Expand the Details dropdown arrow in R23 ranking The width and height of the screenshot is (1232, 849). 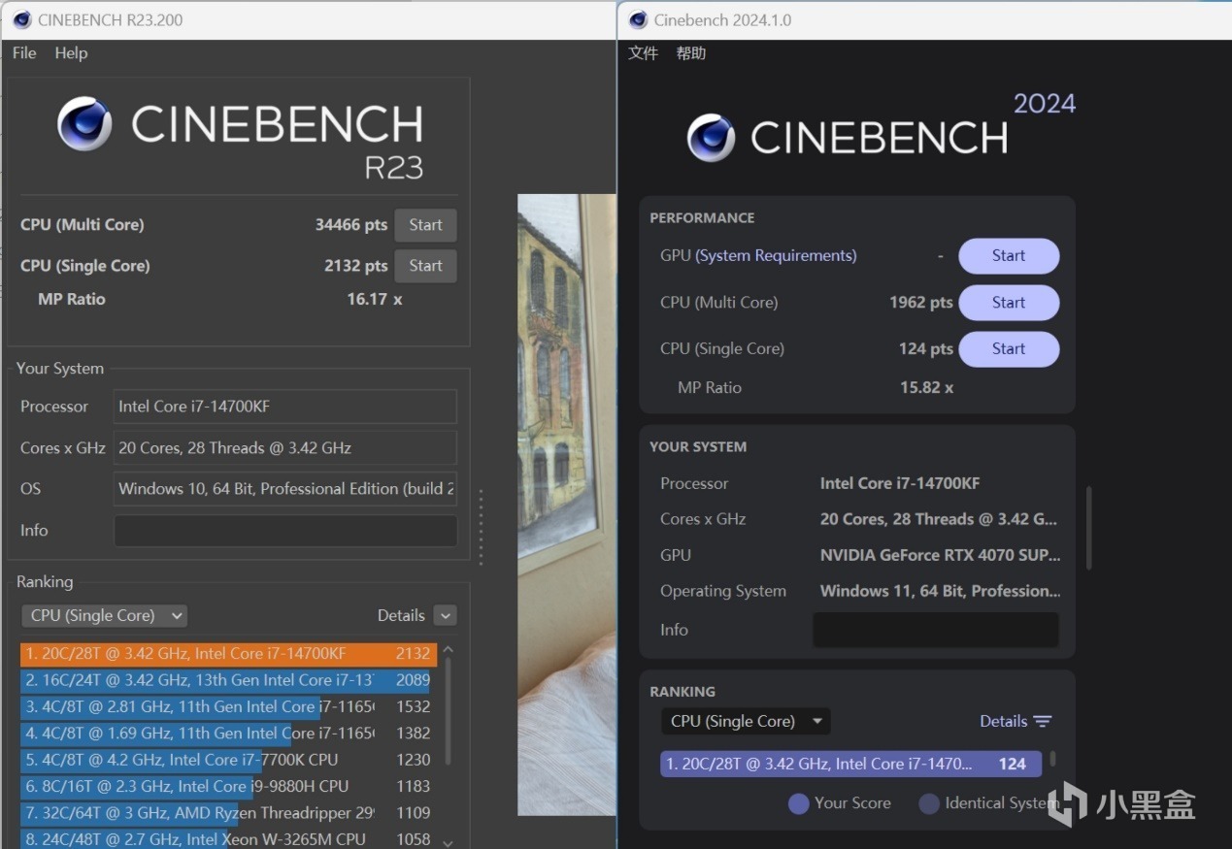tap(445, 615)
